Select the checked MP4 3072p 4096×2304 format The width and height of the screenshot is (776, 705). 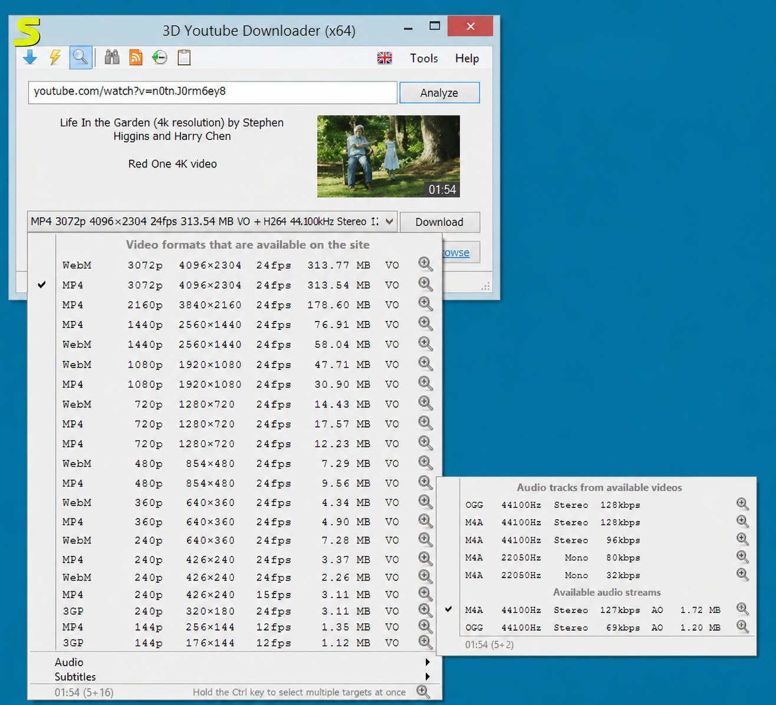click(235, 285)
